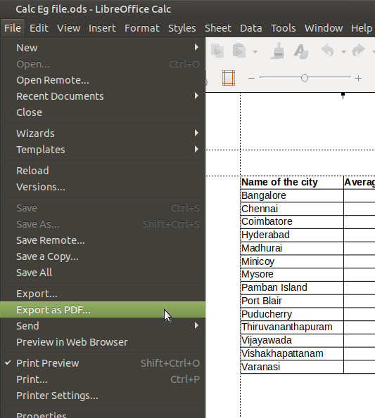Choose Save a Copy... menu entry

[103, 256]
